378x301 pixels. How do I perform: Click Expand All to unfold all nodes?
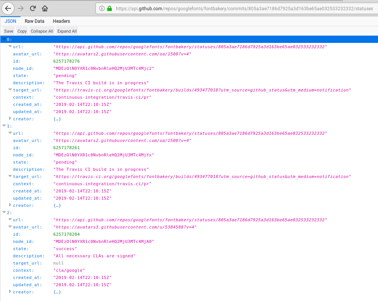67,31
